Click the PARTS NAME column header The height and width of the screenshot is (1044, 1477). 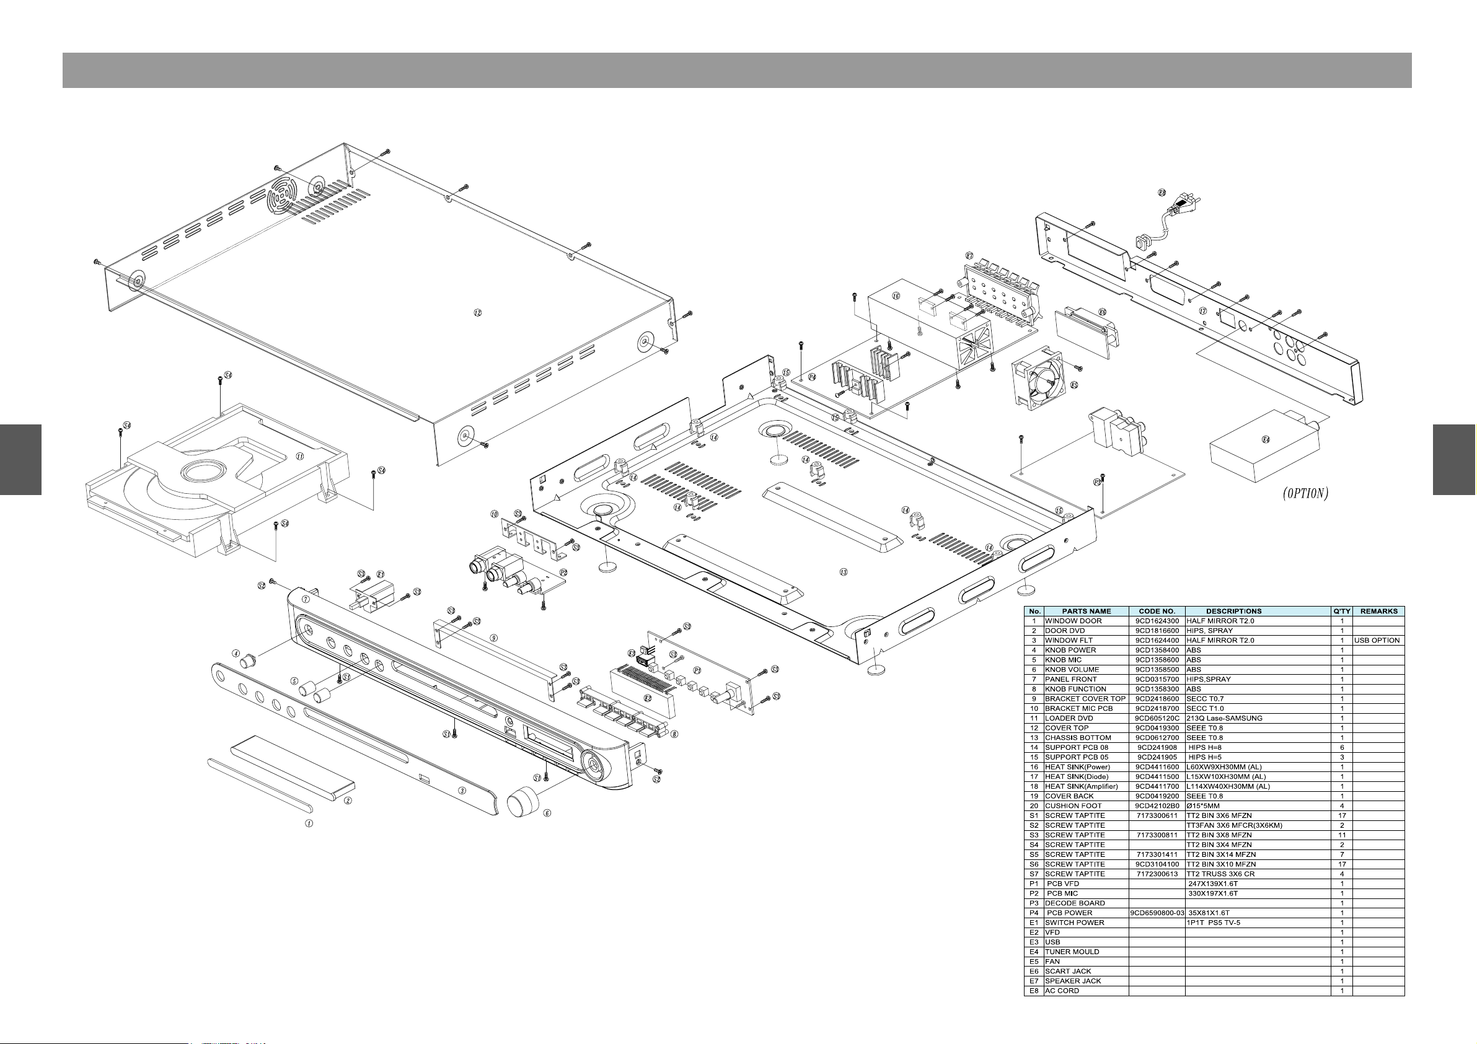point(1086,611)
